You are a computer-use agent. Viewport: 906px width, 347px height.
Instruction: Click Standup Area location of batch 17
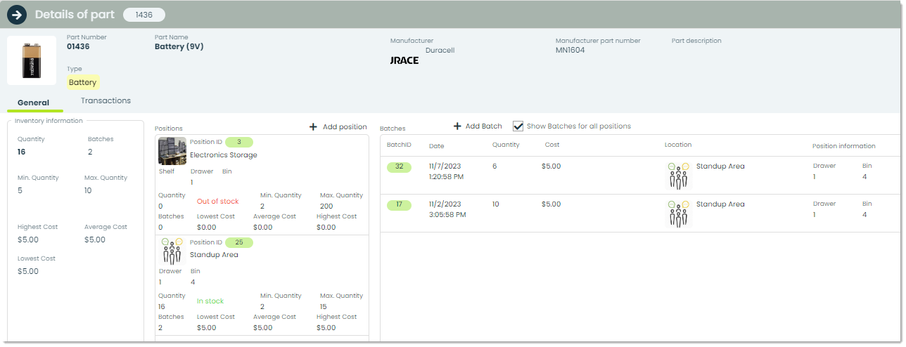(720, 204)
